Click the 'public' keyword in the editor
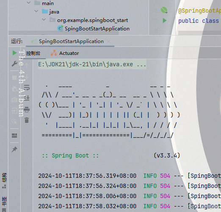 pyautogui.click(x=188, y=21)
